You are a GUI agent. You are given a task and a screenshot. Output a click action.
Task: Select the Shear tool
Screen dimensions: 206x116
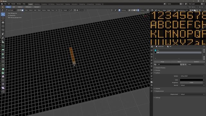click(x=3, y=88)
